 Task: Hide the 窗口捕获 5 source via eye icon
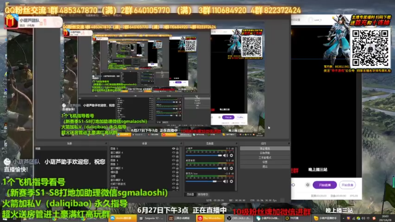click(173, 168)
